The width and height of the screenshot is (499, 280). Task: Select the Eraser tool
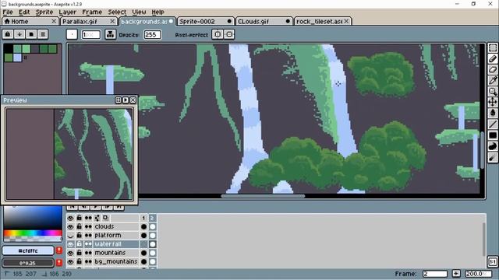pos(493,69)
